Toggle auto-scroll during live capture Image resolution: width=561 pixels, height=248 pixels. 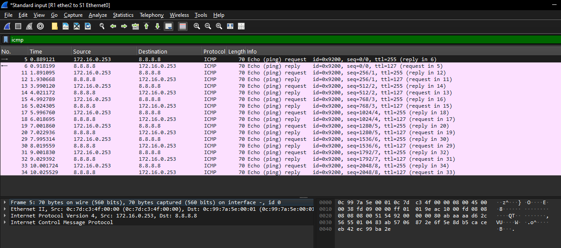169,26
